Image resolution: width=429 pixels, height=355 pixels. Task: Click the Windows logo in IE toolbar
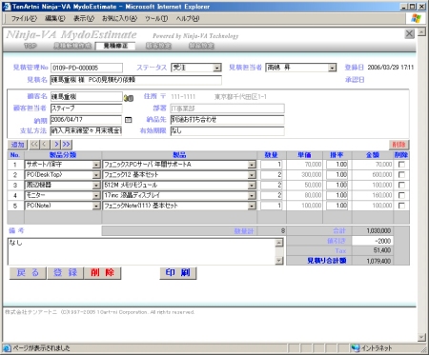tap(416, 18)
